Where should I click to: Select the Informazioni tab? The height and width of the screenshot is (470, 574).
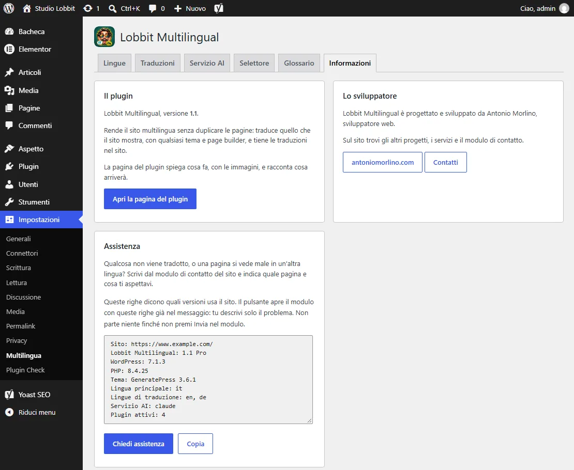click(350, 63)
